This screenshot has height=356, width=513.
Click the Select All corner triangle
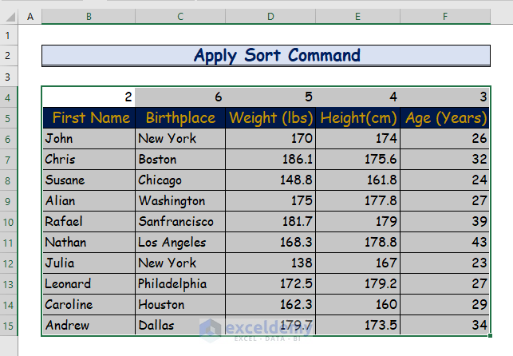[10, 16]
